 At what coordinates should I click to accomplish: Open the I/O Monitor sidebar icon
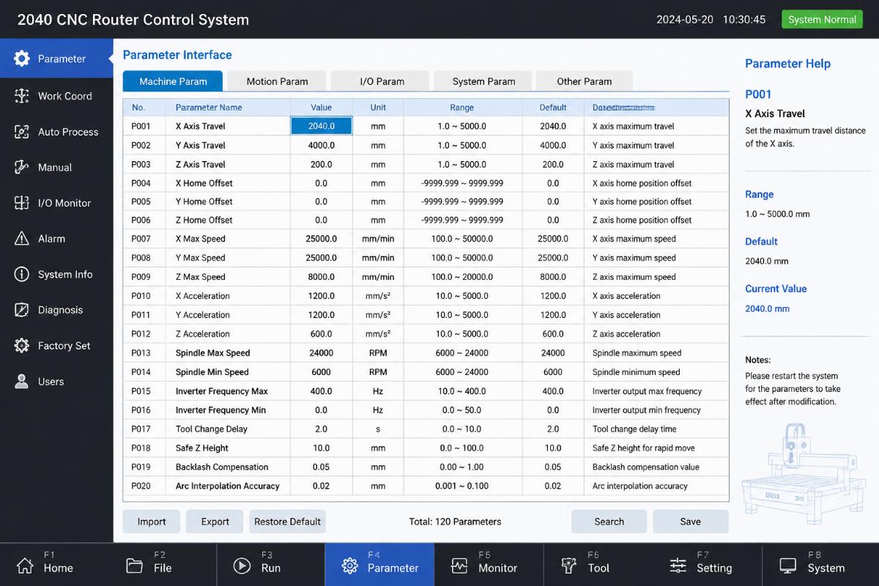[x=22, y=203]
